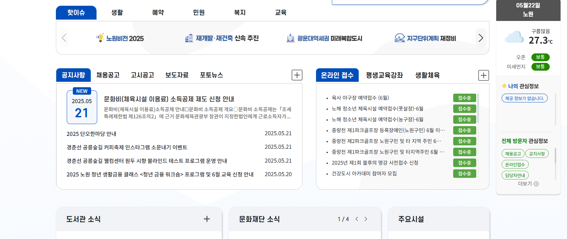This screenshot has height=239, width=567.
Task: Expand 도서관 소식 with the plus icon
Action: pos(207,219)
